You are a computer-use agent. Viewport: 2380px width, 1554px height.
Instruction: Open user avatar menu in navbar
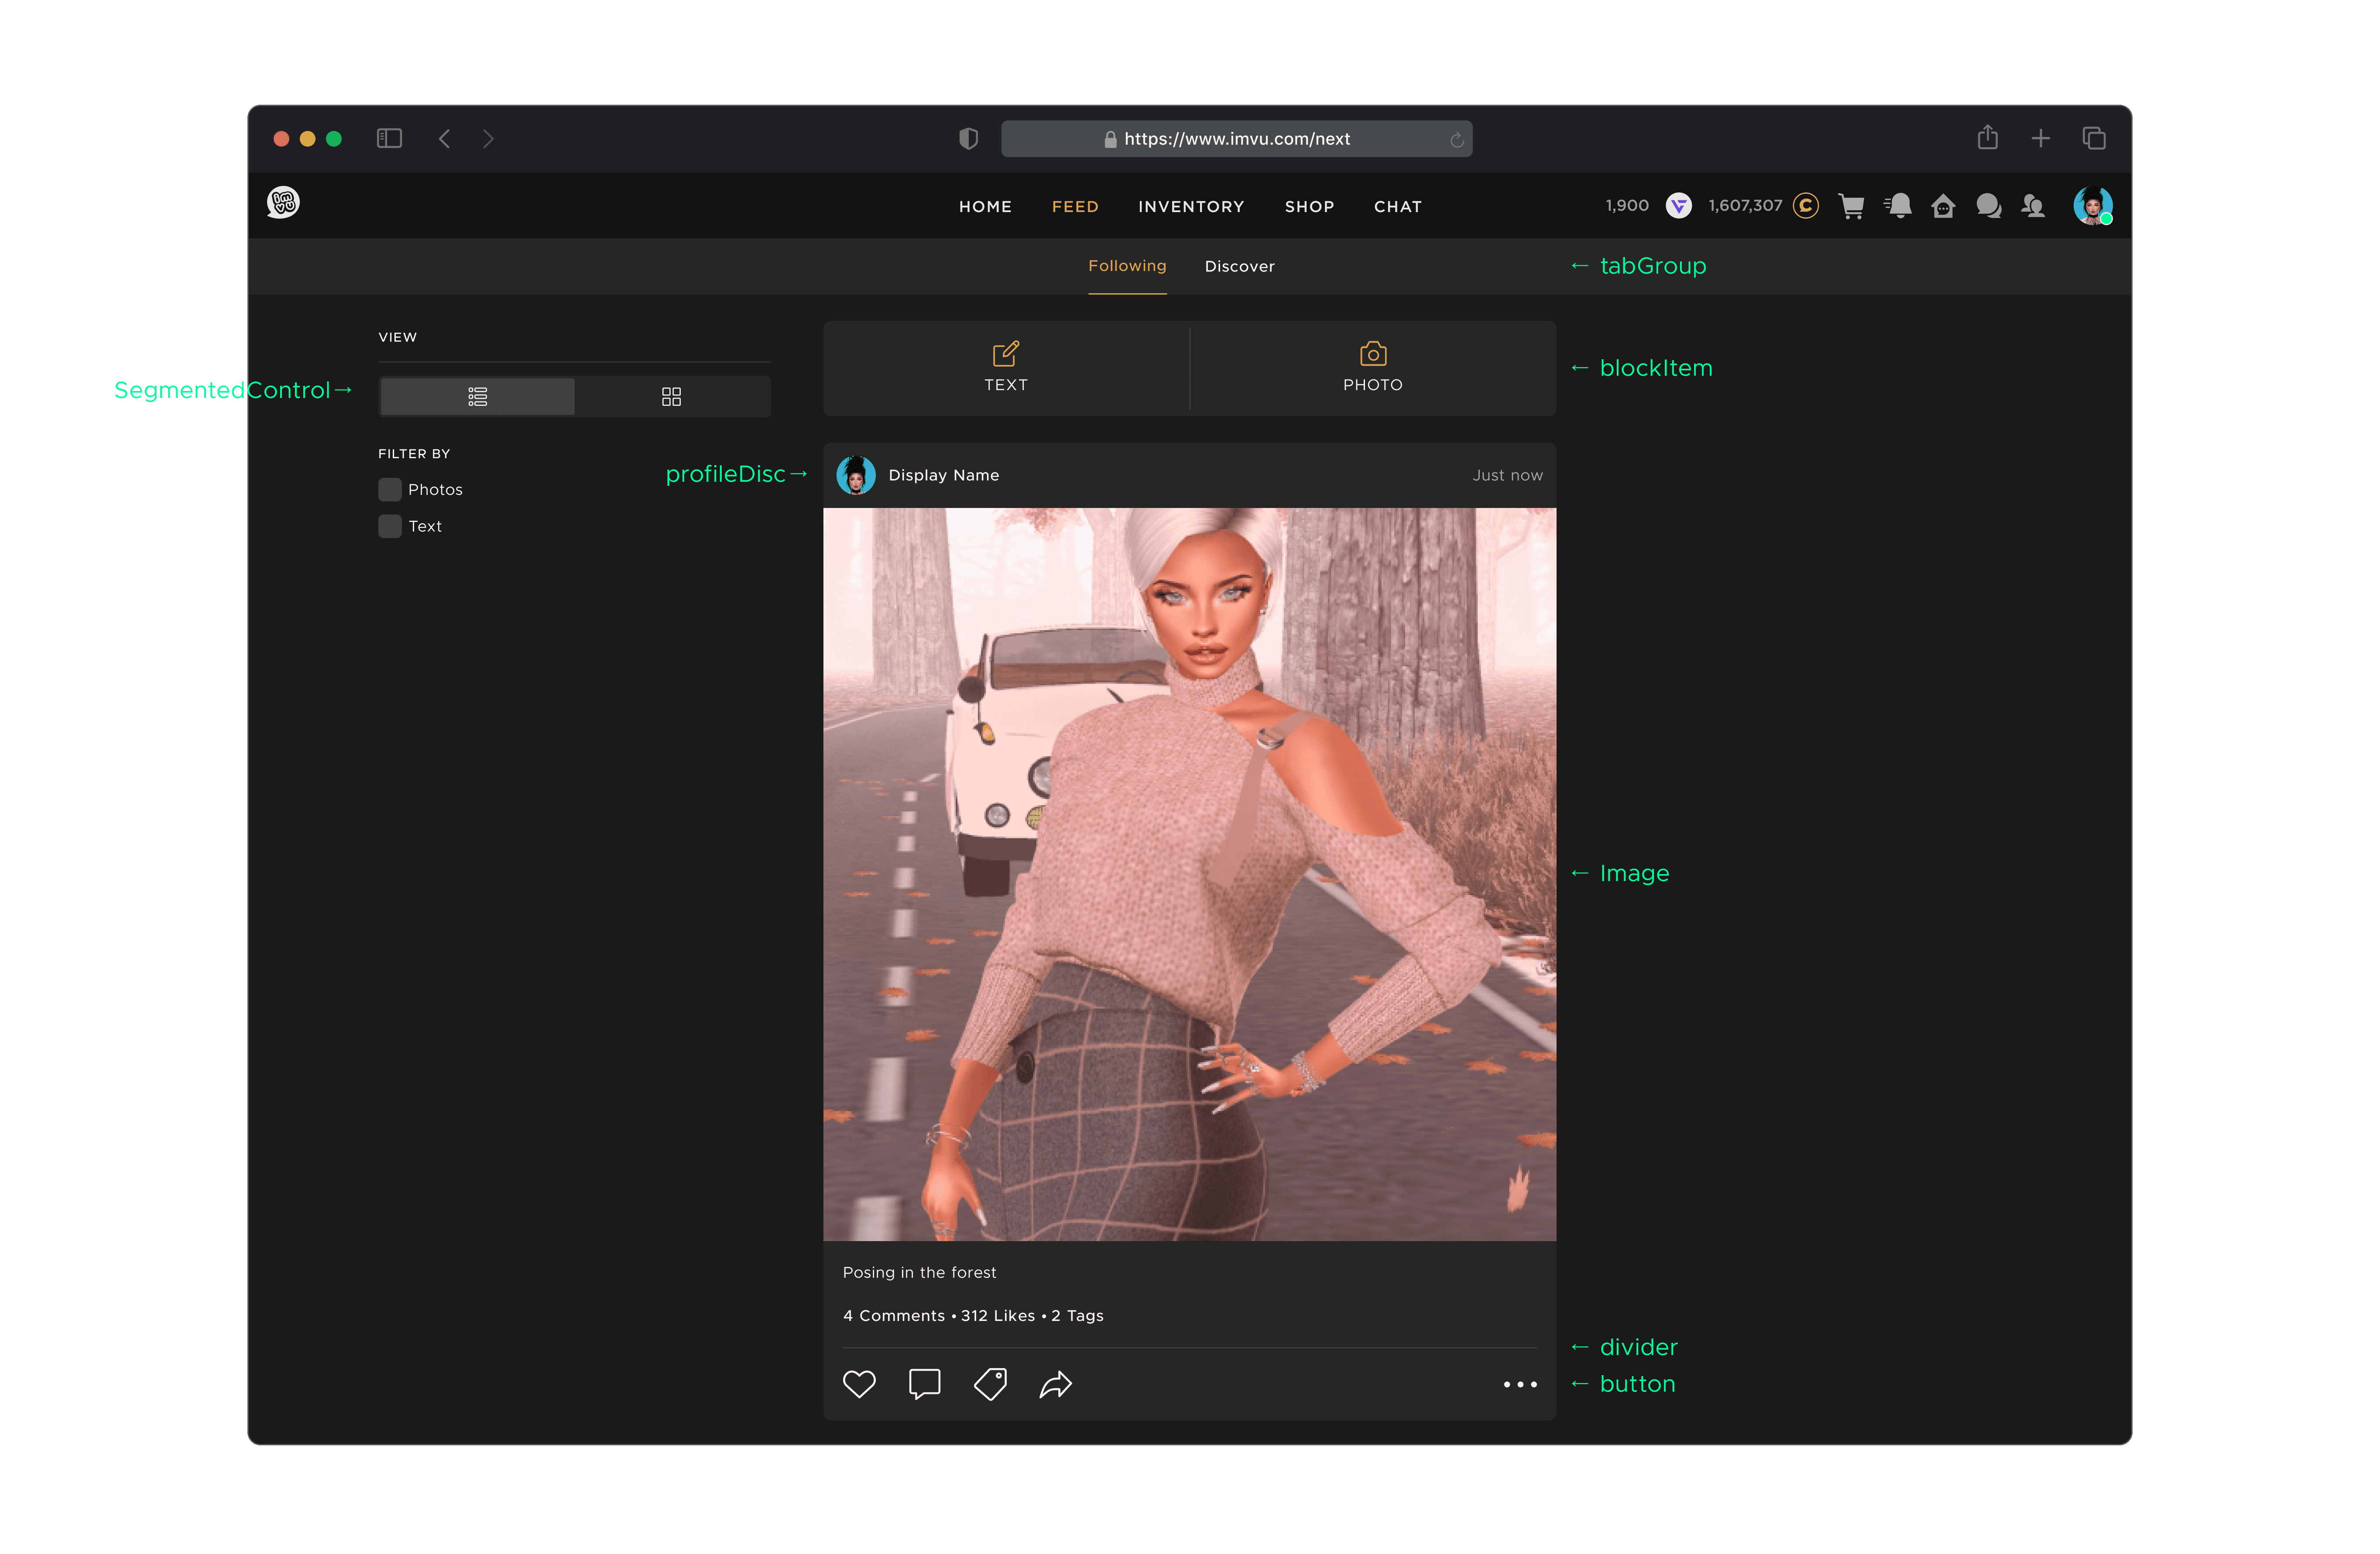tap(2091, 206)
